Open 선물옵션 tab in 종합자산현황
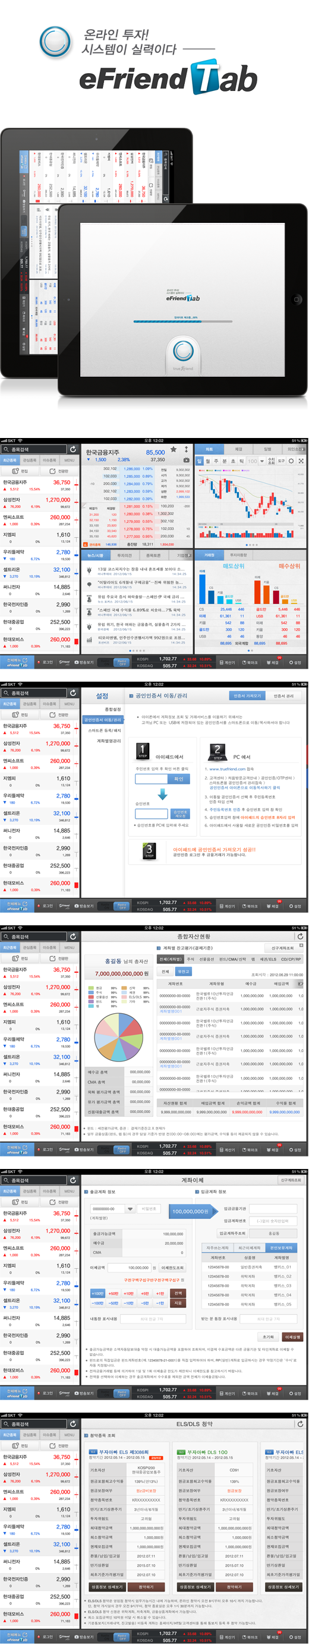Viewport: 309px width, 1645px height. (207, 959)
